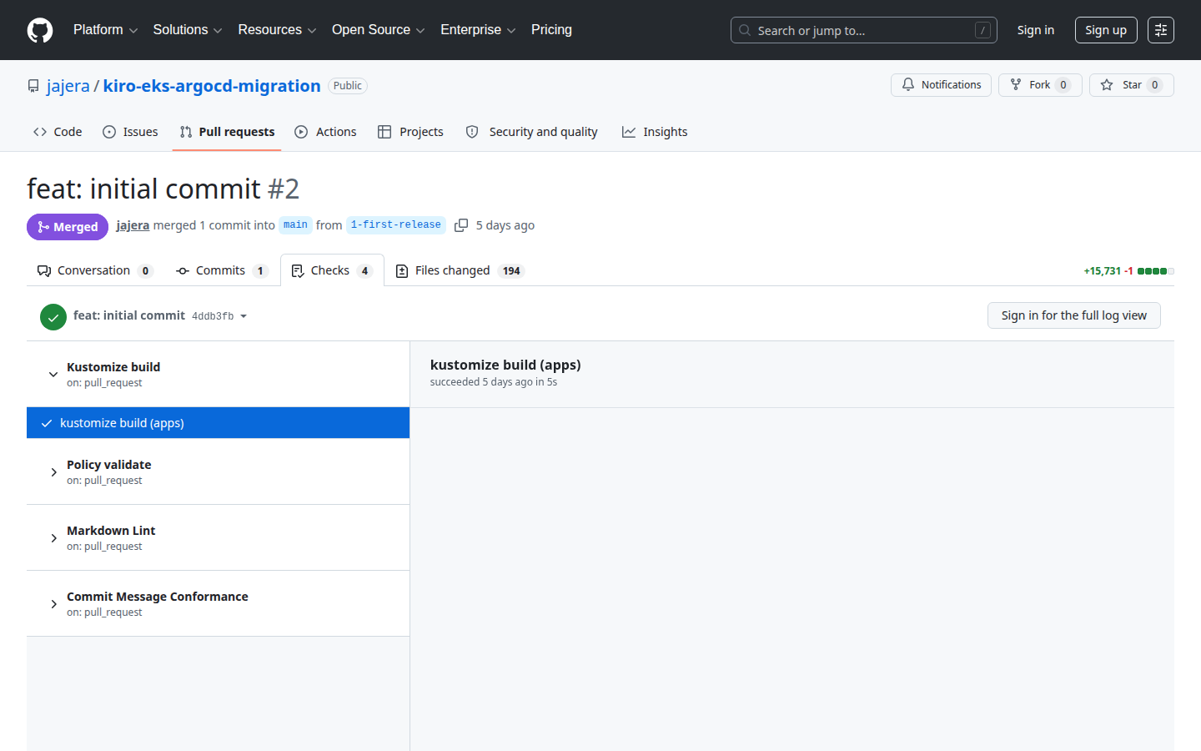Focus the Search or jump to field
Viewport: 1201px width, 751px height.
coord(863,30)
